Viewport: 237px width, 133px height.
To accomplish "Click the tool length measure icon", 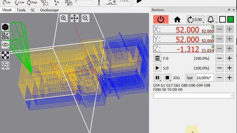I will 111,3.
